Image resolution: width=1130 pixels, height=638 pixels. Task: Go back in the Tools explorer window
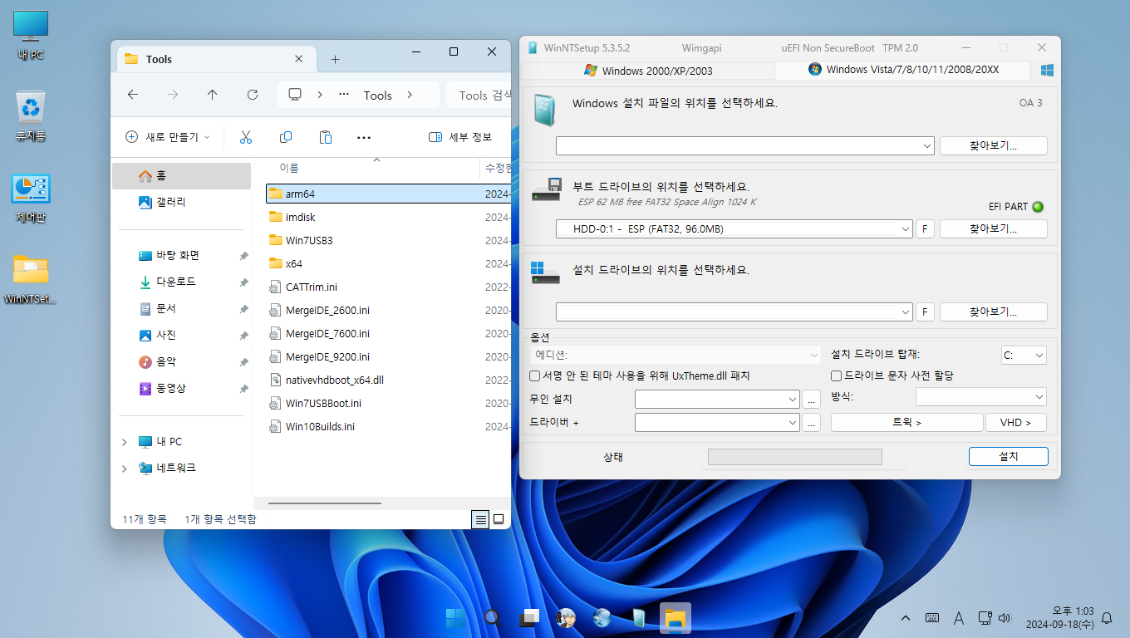(133, 95)
